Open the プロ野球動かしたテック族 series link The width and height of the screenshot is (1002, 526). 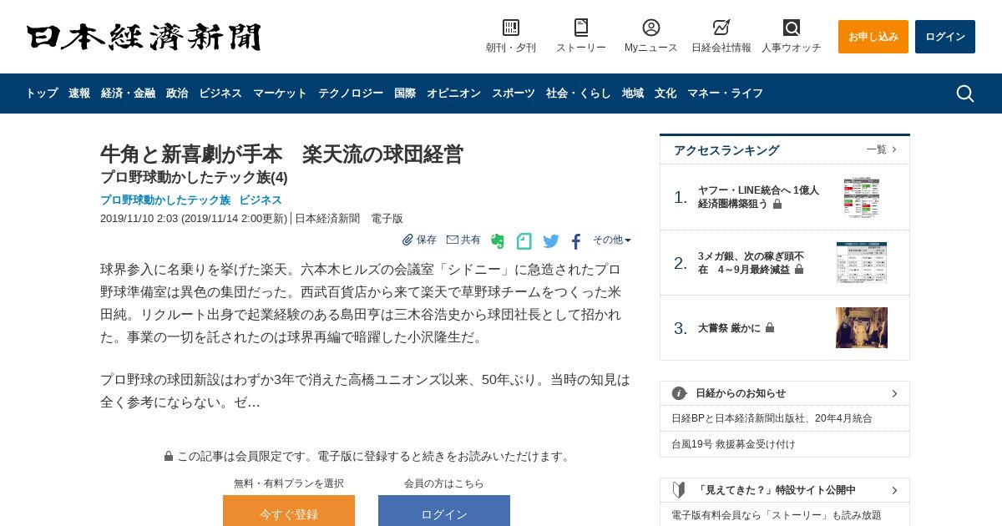click(165, 200)
